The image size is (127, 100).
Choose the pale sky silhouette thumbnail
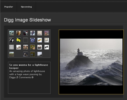point(40,54)
